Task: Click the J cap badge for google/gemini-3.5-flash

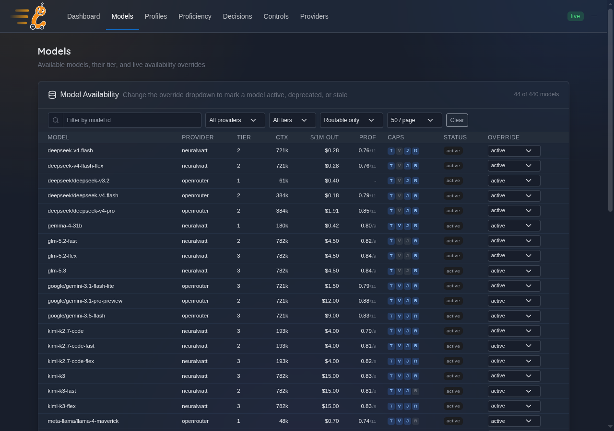Action: [407, 316]
